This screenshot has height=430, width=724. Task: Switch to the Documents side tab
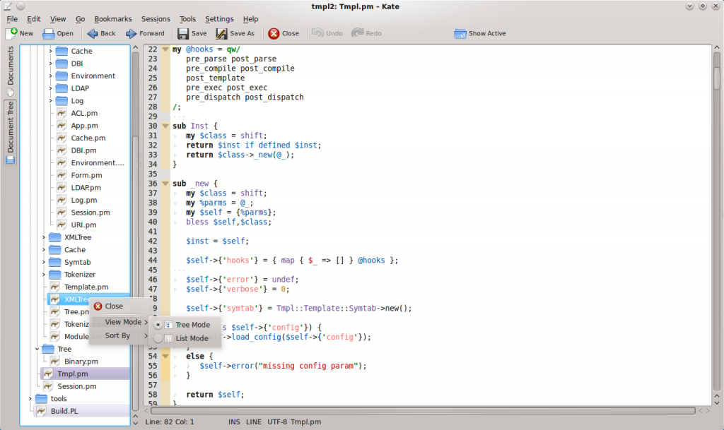(11, 70)
